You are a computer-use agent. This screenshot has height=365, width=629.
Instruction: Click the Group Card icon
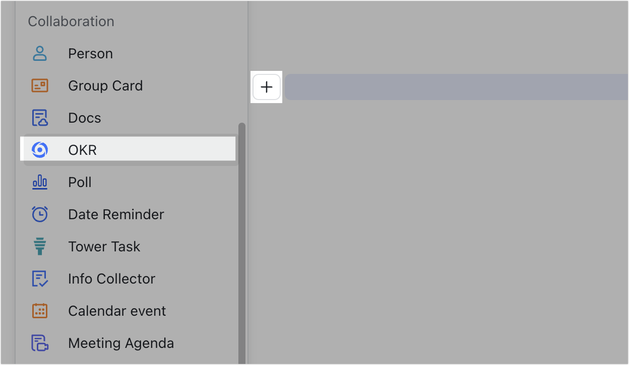(39, 85)
